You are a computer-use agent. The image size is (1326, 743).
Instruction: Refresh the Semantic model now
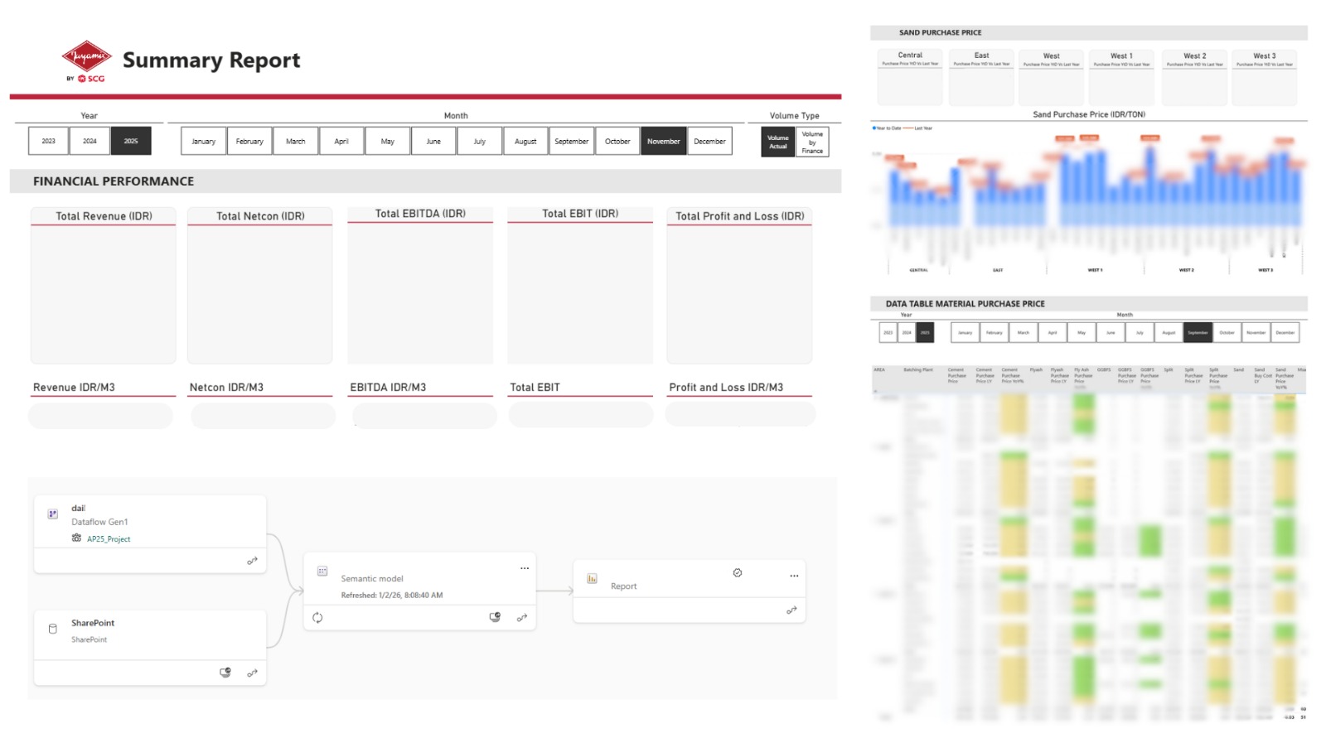(x=317, y=618)
